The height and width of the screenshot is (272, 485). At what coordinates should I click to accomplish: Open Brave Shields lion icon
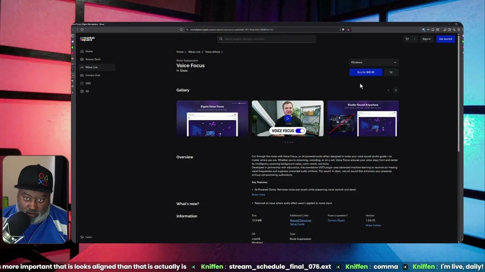pyautogui.click(x=343, y=29)
